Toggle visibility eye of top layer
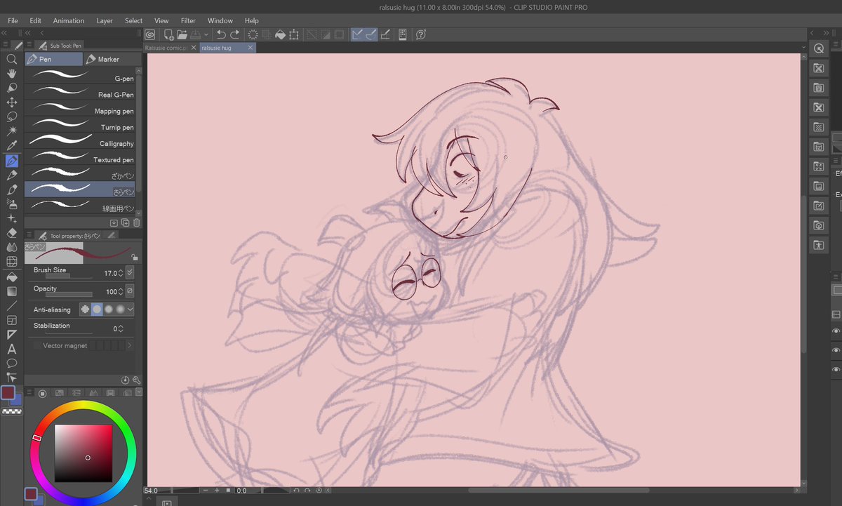This screenshot has height=506, width=842. click(x=836, y=331)
